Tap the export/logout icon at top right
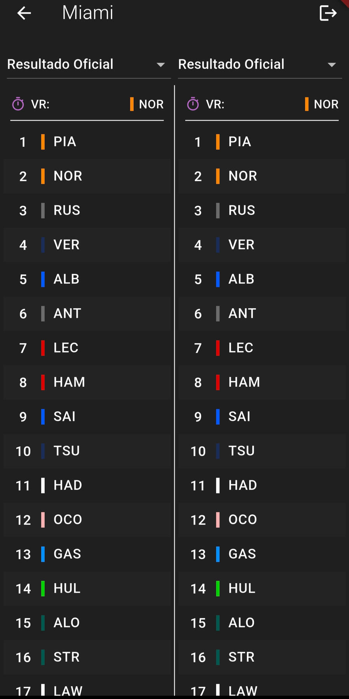Screen dimensions: 349x699 pos(328,13)
